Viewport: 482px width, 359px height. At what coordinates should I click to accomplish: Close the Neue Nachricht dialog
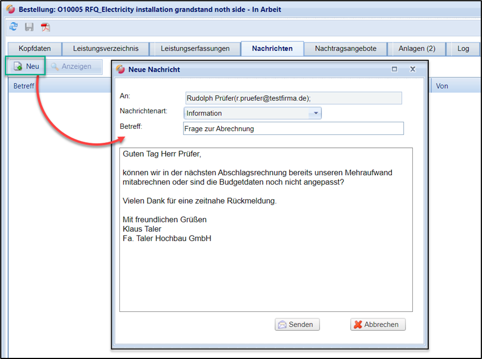412,69
